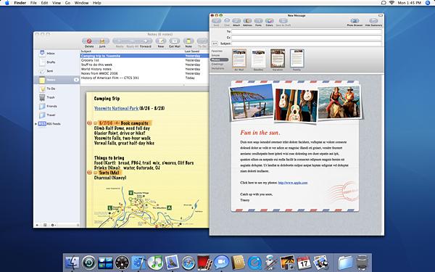435x272 pixels.
Task: Click Attach in the New Message toolbar
Action: point(236,21)
